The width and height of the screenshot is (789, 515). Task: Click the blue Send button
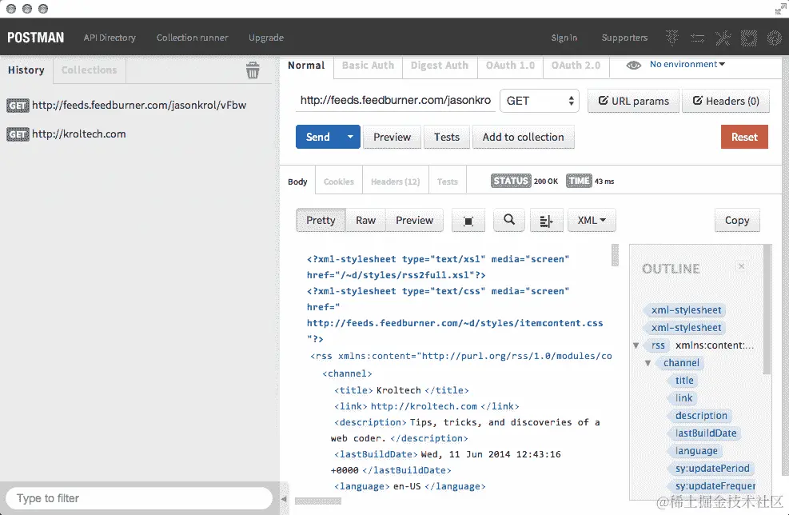(x=318, y=137)
